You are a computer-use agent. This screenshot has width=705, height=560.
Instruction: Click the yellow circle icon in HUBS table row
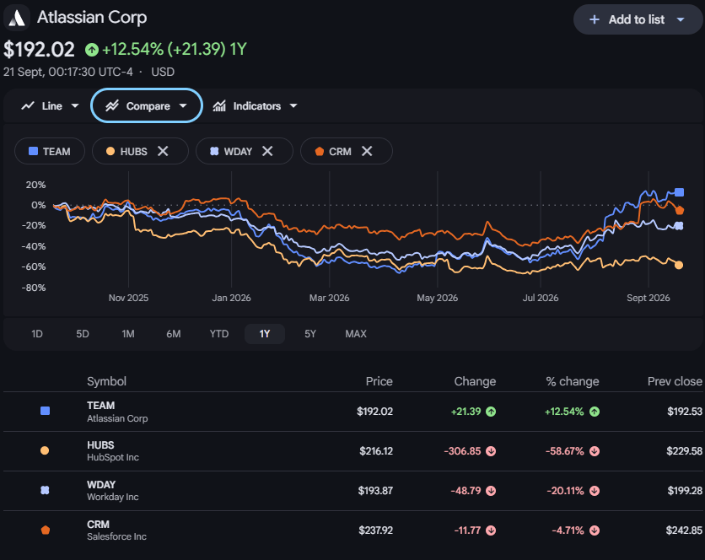pyautogui.click(x=45, y=450)
